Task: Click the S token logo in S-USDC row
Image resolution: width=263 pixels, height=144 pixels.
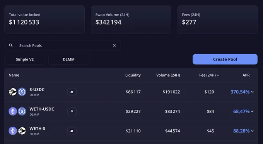Action: (13, 92)
